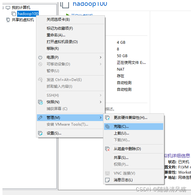Click the 50 GB disk value
The width and height of the screenshot is (191, 195).
[122, 56]
